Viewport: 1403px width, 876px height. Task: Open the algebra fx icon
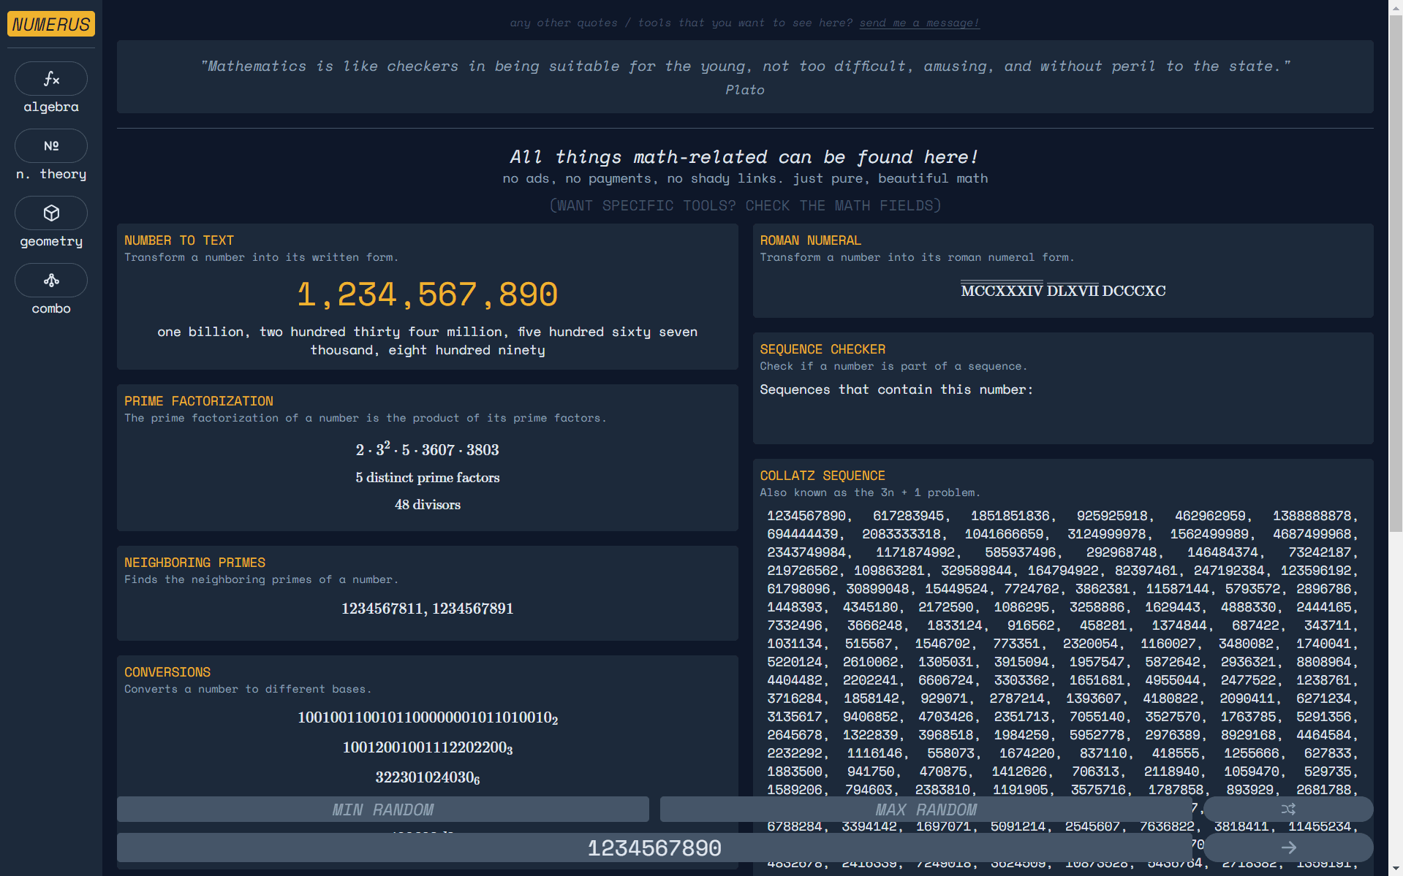(x=51, y=78)
